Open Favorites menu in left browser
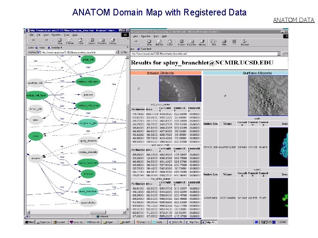Viewport: 318px width, 238px height. point(56,35)
